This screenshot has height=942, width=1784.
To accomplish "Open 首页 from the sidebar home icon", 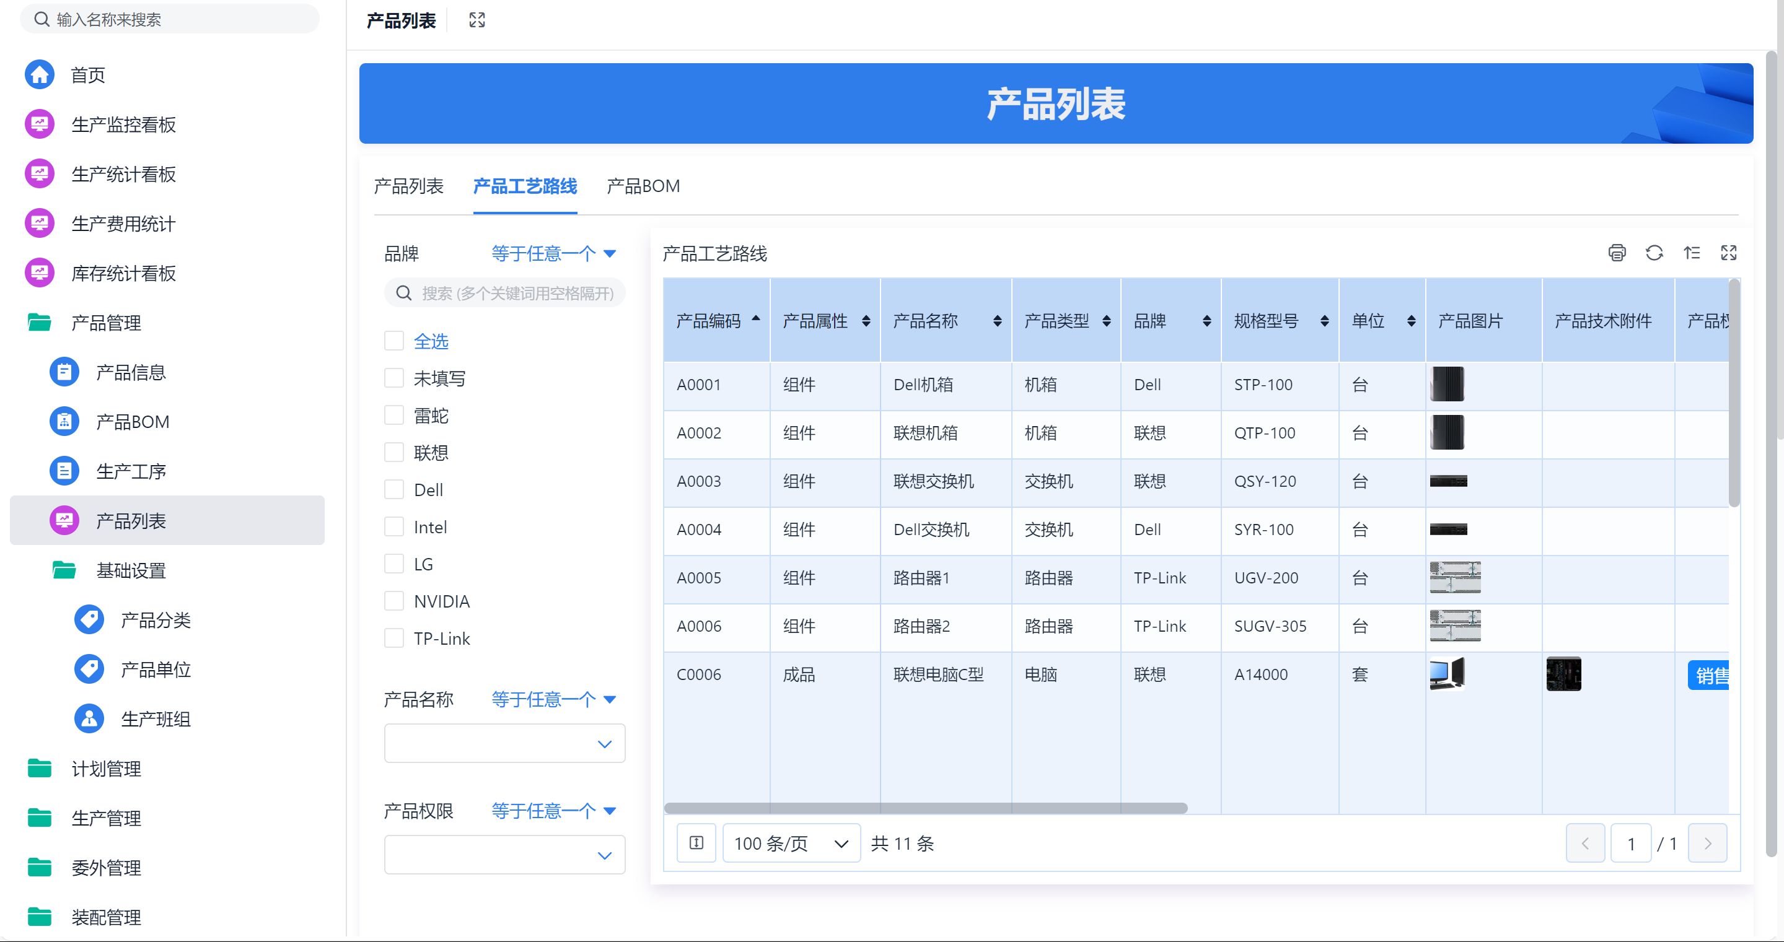I will pos(40,75).
